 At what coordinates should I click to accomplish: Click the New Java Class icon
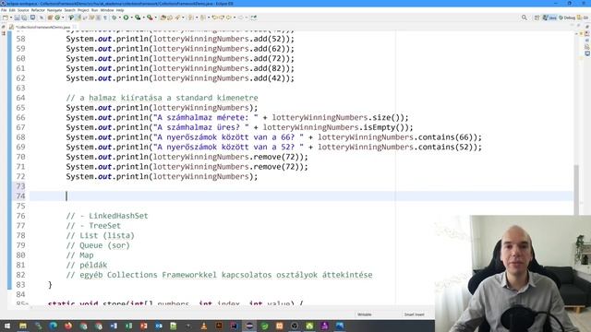[57, 18]
